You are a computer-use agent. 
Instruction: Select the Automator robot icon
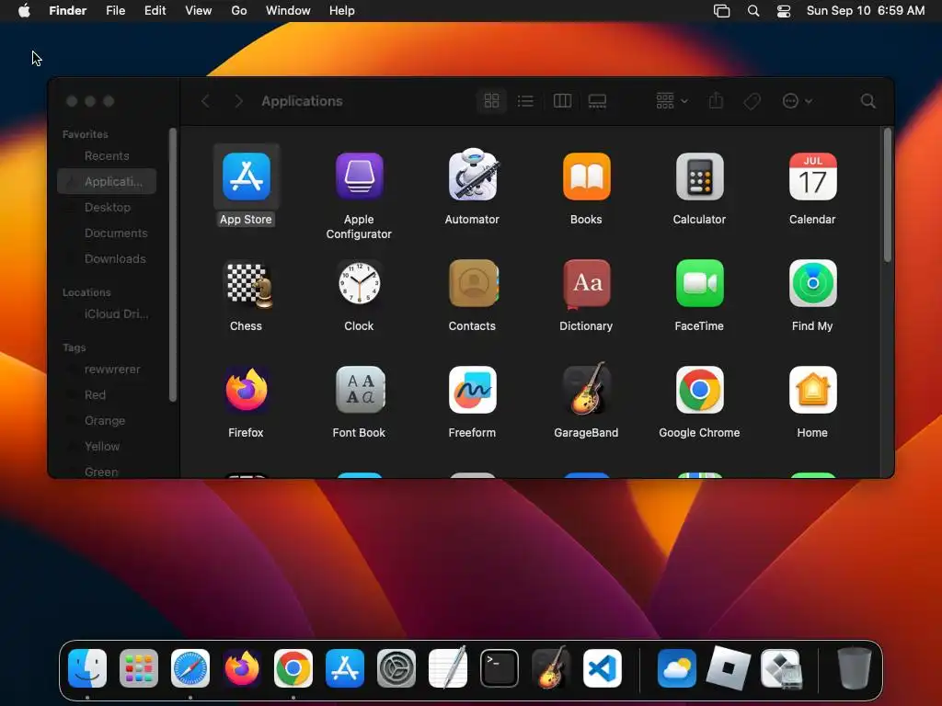473,175
